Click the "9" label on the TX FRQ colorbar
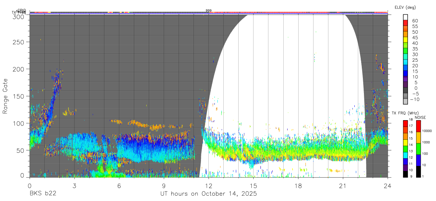436x201 pixels. coord(412,177)
